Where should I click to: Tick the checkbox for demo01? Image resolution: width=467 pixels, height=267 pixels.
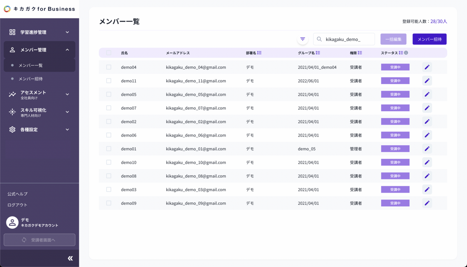(109, 149)
